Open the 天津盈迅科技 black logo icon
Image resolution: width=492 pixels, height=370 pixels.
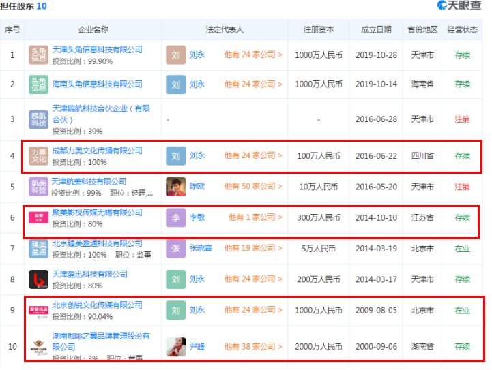pyautogui.click(x=39, y=279)
